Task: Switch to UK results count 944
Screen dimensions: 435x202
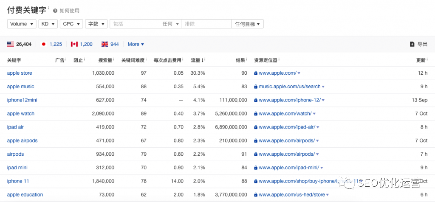Action: pos(115,44)
